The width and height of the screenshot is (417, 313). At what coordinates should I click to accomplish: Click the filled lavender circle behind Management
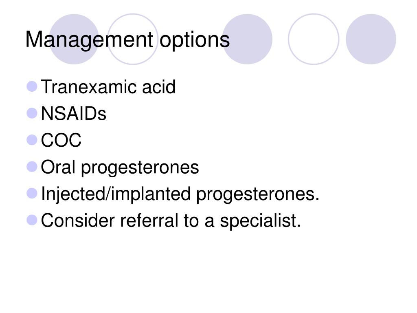click(75, 39)
